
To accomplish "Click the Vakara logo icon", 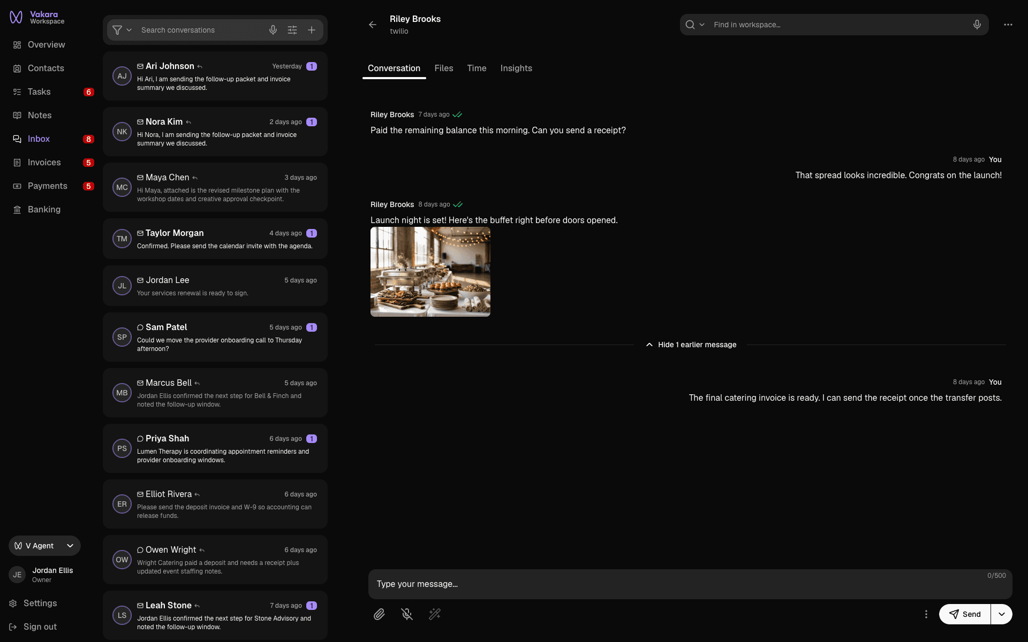I will click(x=16, y=18).
